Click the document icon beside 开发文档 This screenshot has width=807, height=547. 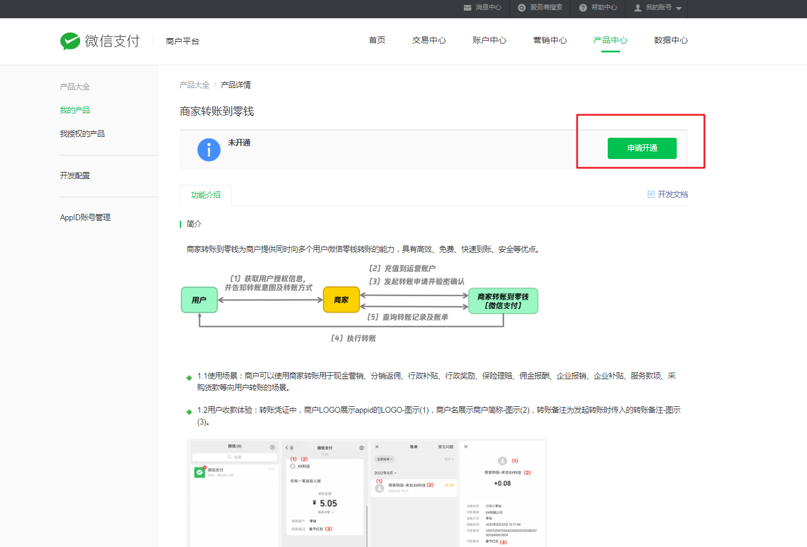(x=651, y=194)
